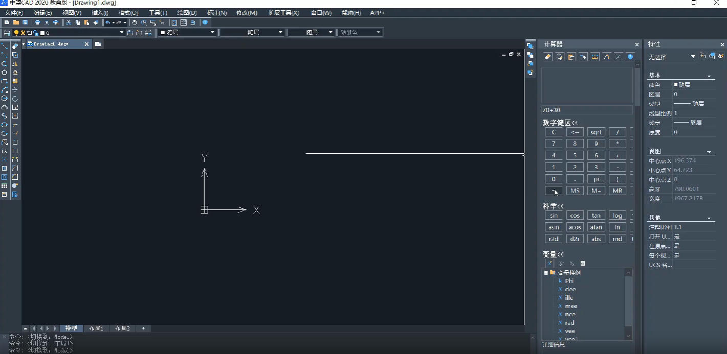Choose the Mirror tool
The height and width of the screenshot is (354, 727).
[x=15, y=64]
